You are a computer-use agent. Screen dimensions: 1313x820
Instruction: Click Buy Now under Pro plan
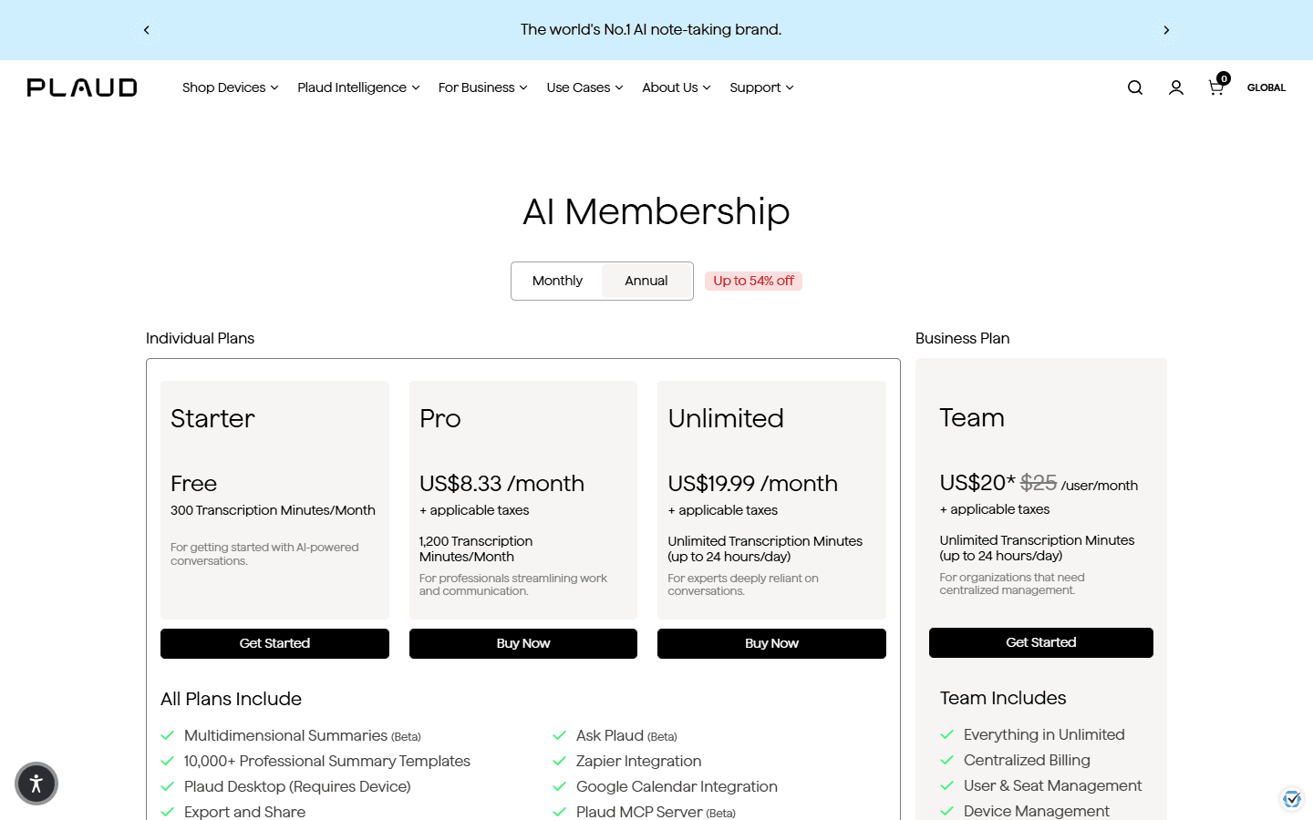click(523, 643)
